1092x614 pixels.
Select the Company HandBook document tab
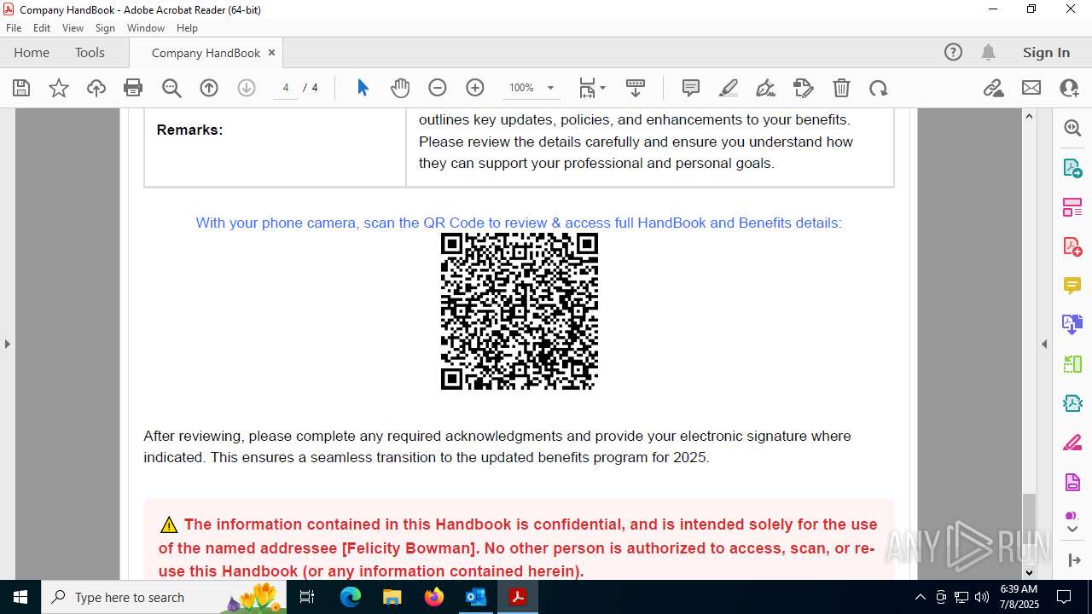click(206, 53)
